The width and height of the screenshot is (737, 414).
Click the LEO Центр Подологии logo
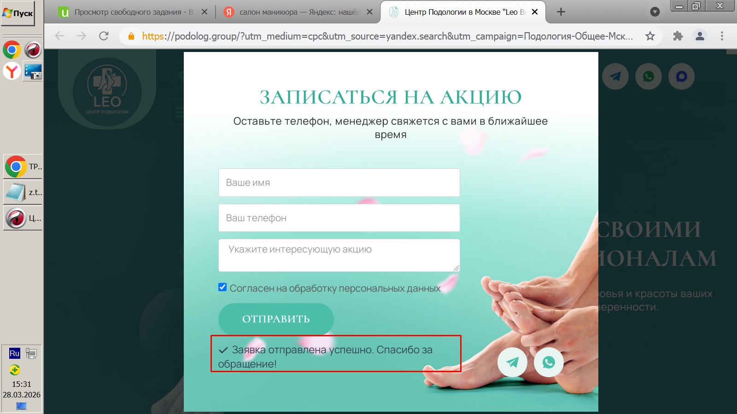click(107, 91)
